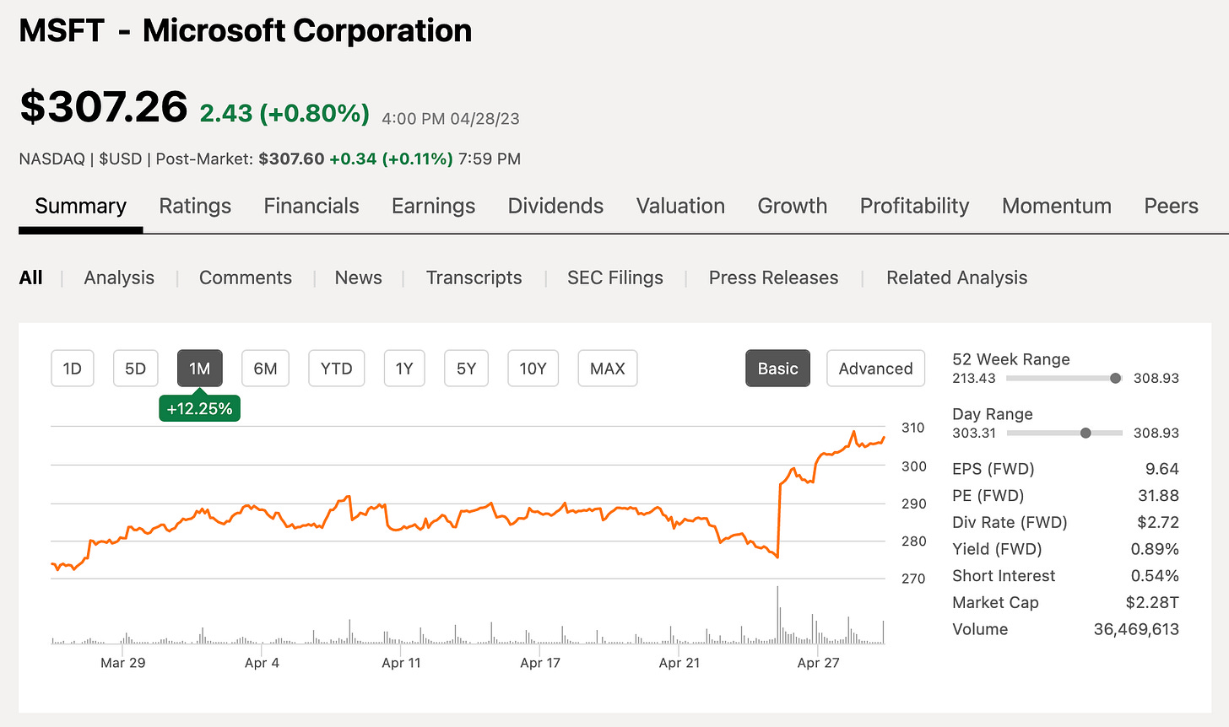Show the Comments section
Viewport: 1229px width, 727px height.
[x=246, y=277]
